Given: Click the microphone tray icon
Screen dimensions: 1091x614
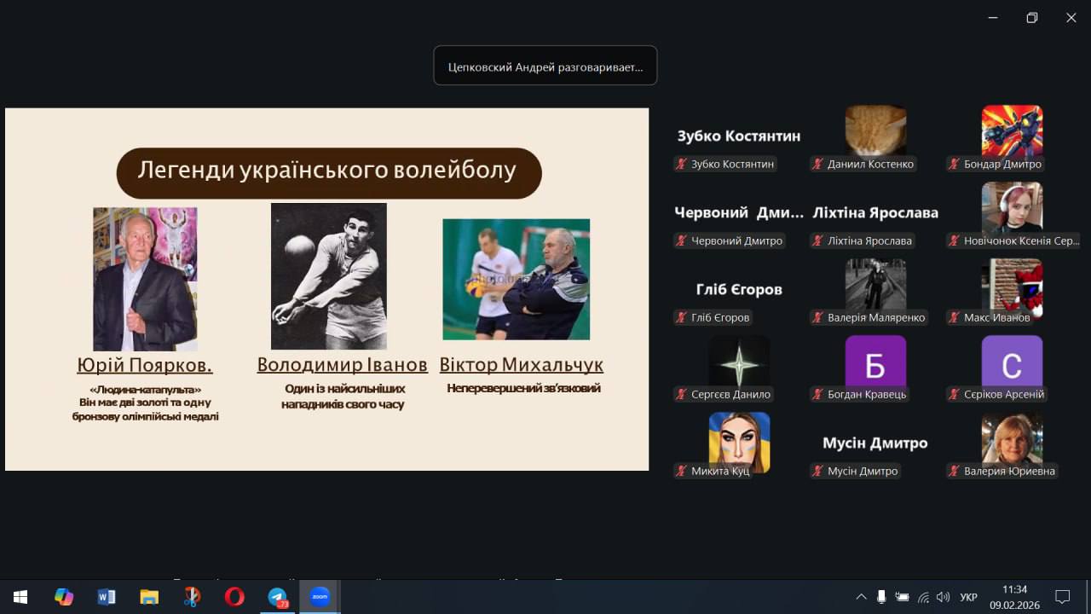Looking at the screenshot, I should pyautogui.click(x=881, y=597).
